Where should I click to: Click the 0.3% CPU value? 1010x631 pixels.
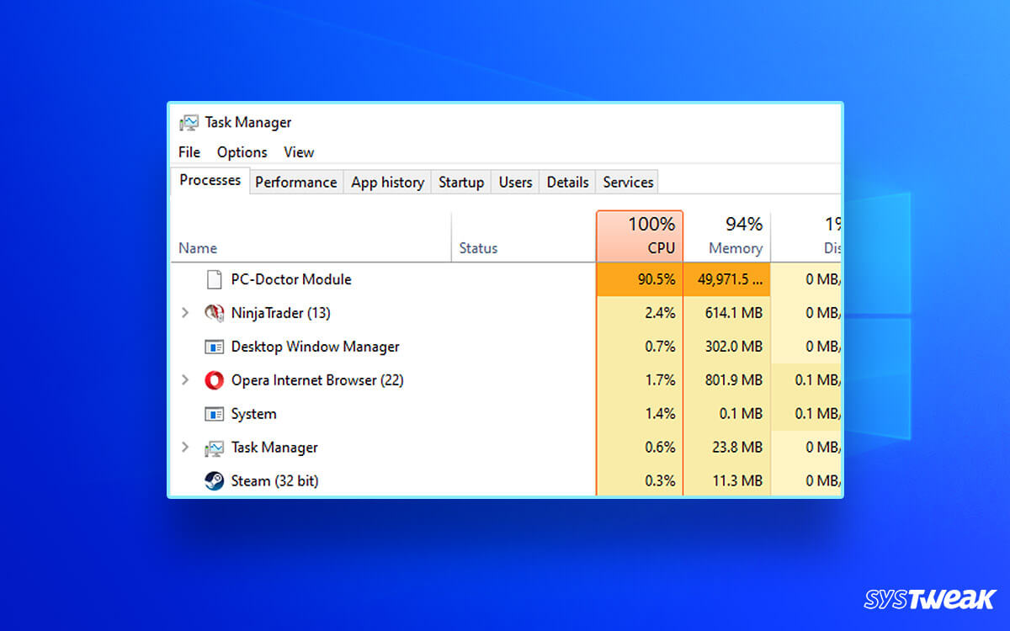pos(659,481)
